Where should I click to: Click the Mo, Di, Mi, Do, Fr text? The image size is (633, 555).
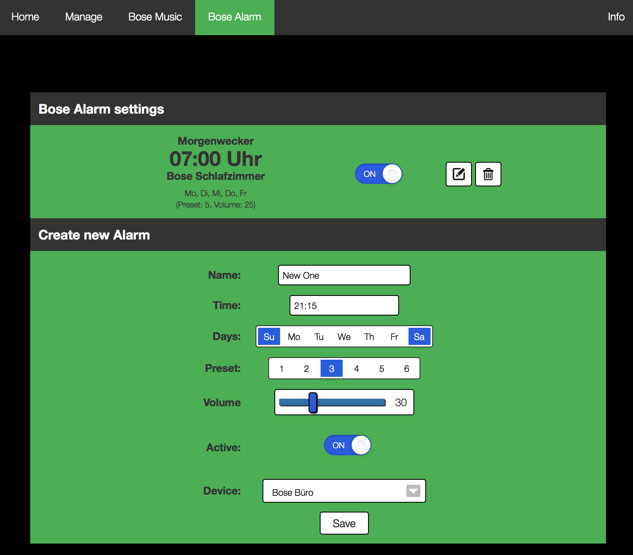click(x=215, y=193)
